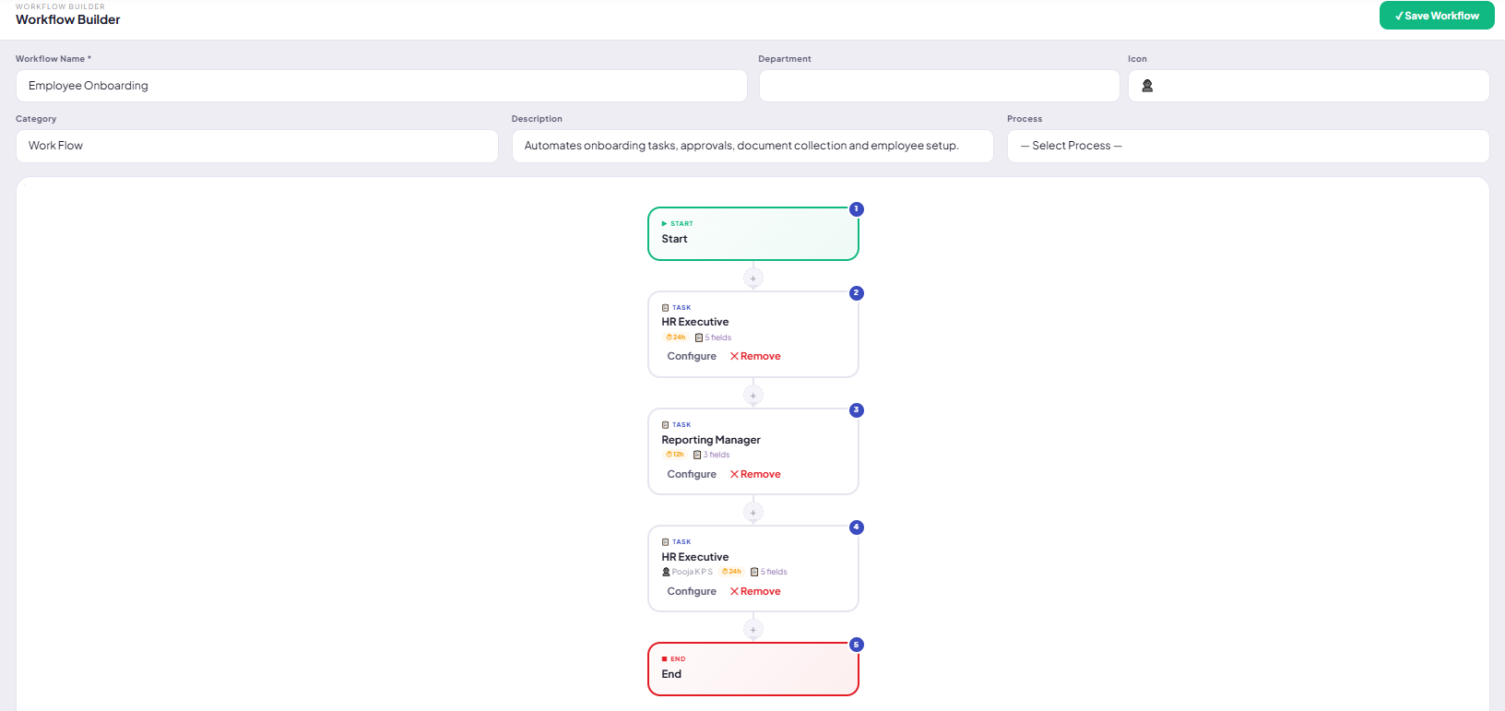The height and width of the screenshot is (711, 1505).
Task: Remove the last HR Executive task
Action: (x=755, y=591)
